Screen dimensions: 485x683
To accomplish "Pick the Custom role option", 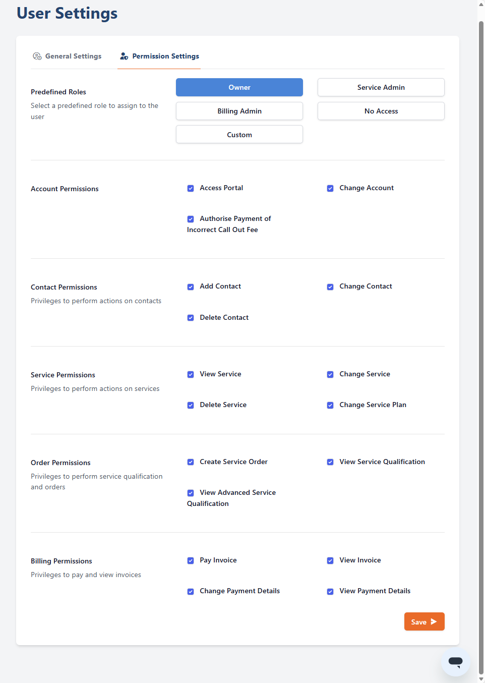I will pos(239,135).
